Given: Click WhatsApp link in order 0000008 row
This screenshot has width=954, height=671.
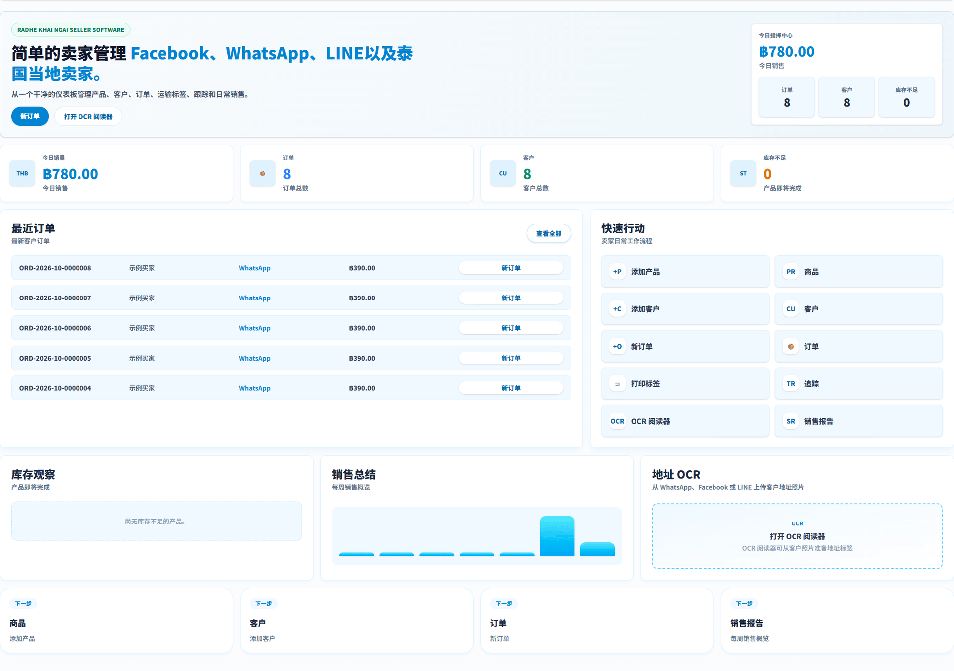Looking at the screenshot, I should click(x=255, y=268).
